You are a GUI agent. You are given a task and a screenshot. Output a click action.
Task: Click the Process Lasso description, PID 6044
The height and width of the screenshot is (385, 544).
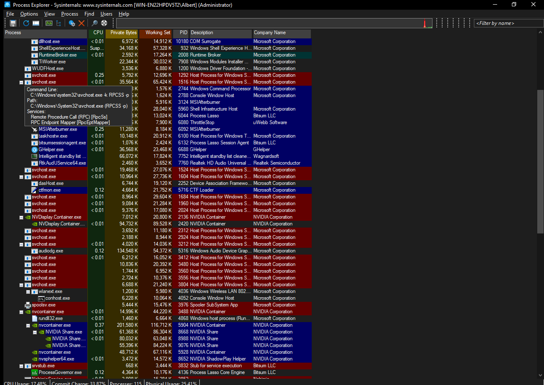(204, 116)
